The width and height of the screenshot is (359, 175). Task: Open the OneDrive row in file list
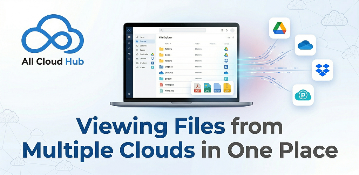point(169,73)
